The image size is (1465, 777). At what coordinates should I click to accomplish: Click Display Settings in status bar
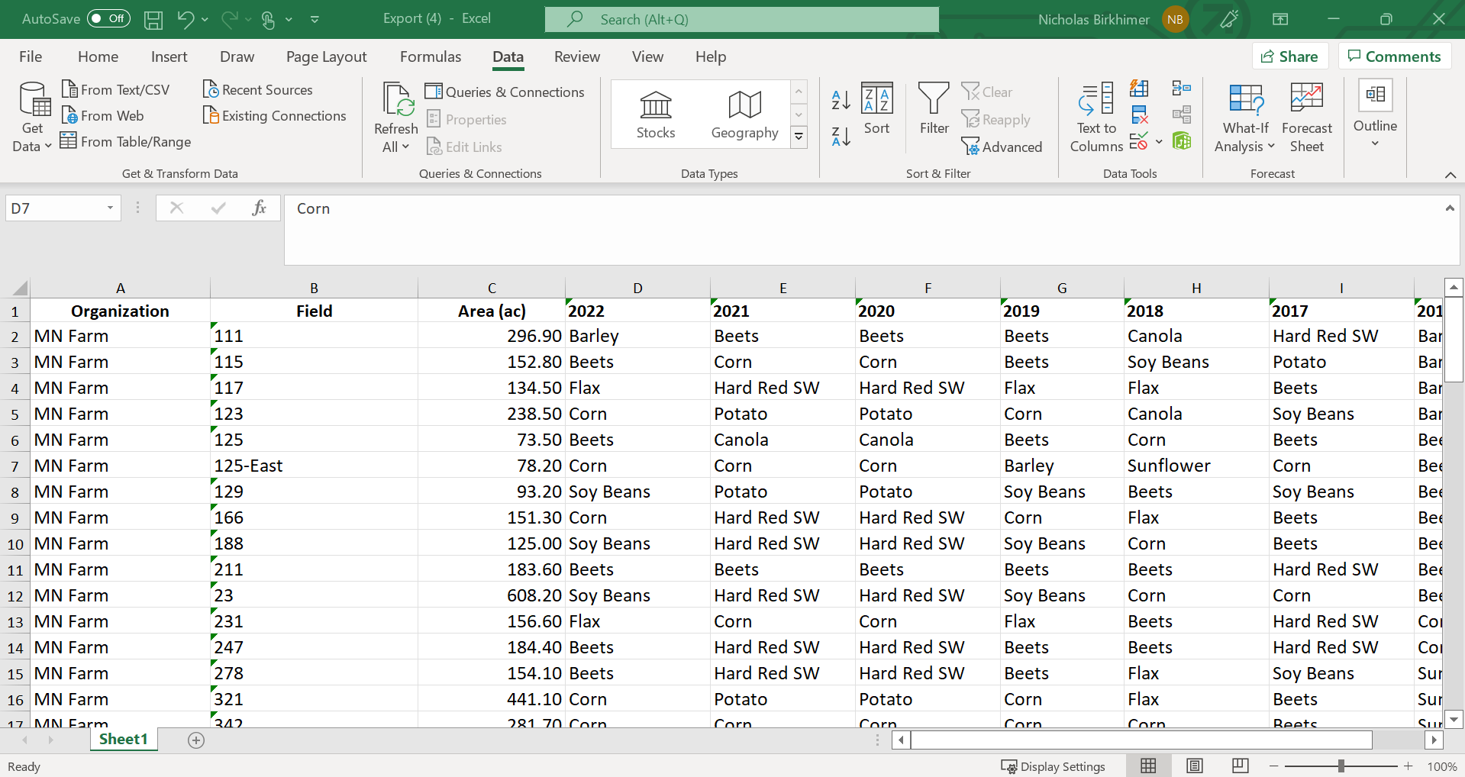pyautogui.click(x=1054, y=766)
